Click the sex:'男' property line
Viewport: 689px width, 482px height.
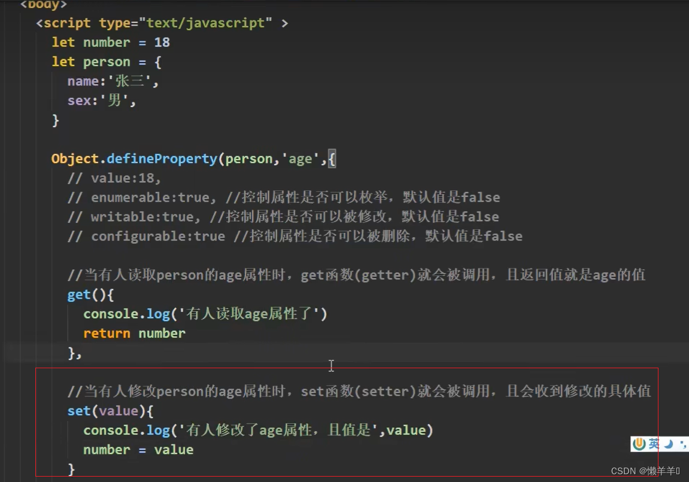102,101
